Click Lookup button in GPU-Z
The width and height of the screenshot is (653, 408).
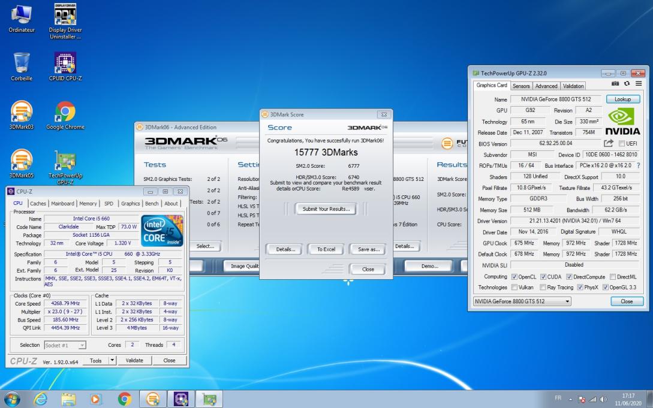[622, 99]
